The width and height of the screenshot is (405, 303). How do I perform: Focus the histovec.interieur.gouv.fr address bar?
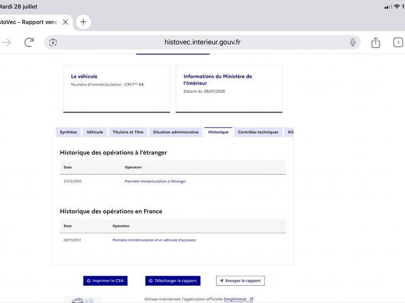pos(202,42)
